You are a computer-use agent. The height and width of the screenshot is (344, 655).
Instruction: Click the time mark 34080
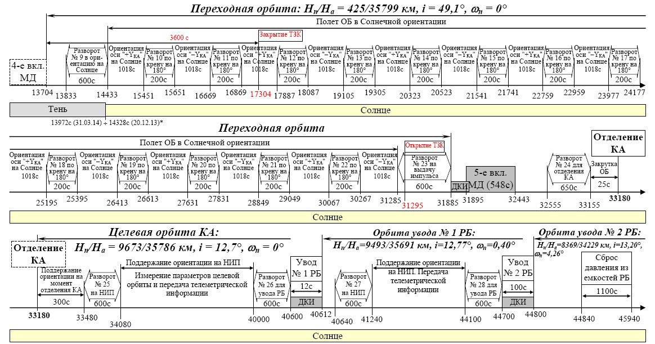pyautogui.click(x=120, y=324)
